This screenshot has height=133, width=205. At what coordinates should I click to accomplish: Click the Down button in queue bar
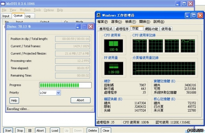[x=78, y=130]
